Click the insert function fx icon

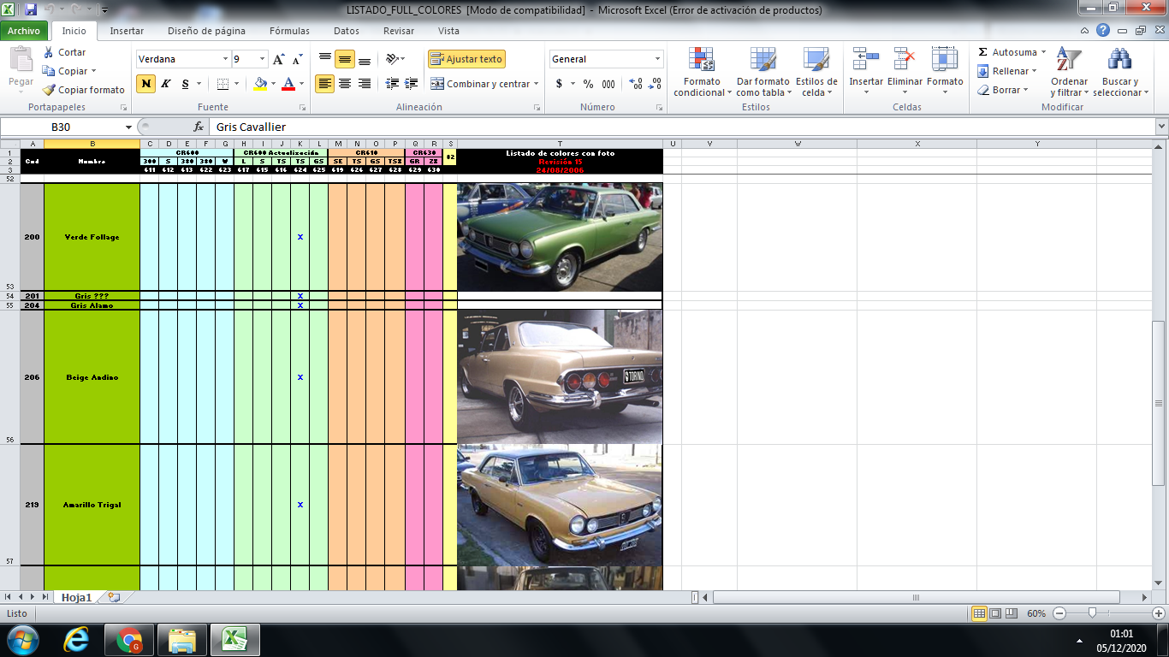(199, 127)
